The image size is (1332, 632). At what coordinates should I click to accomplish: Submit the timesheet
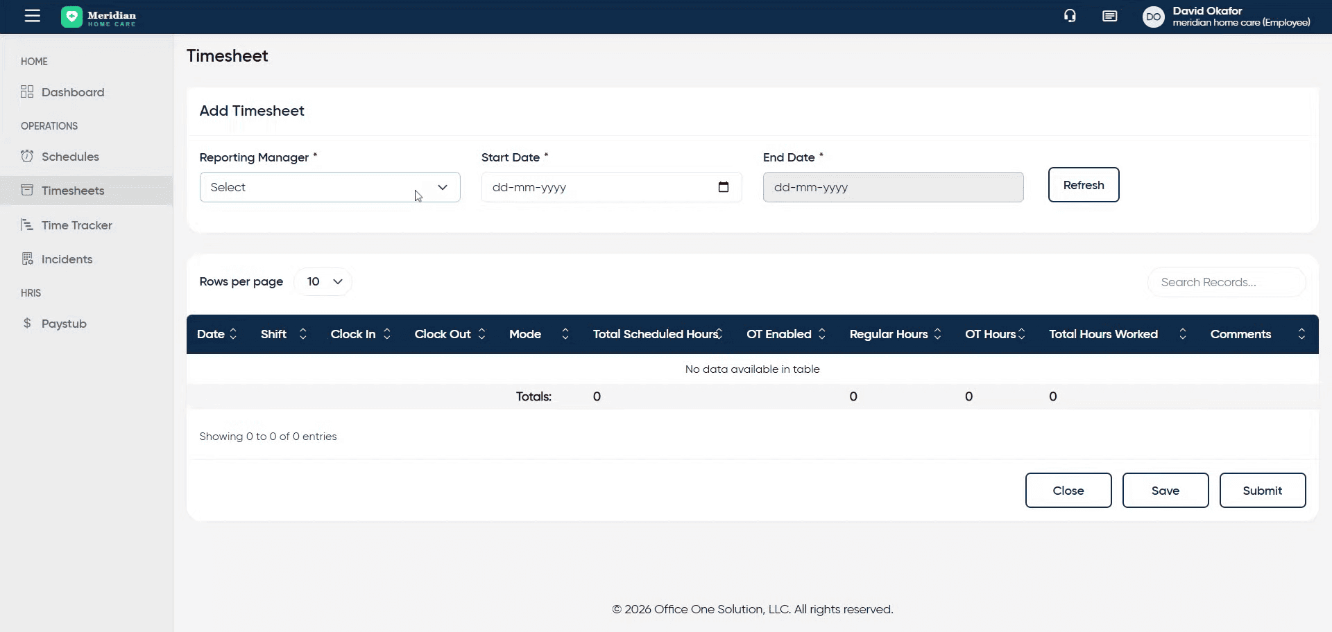pos(1262,491)
